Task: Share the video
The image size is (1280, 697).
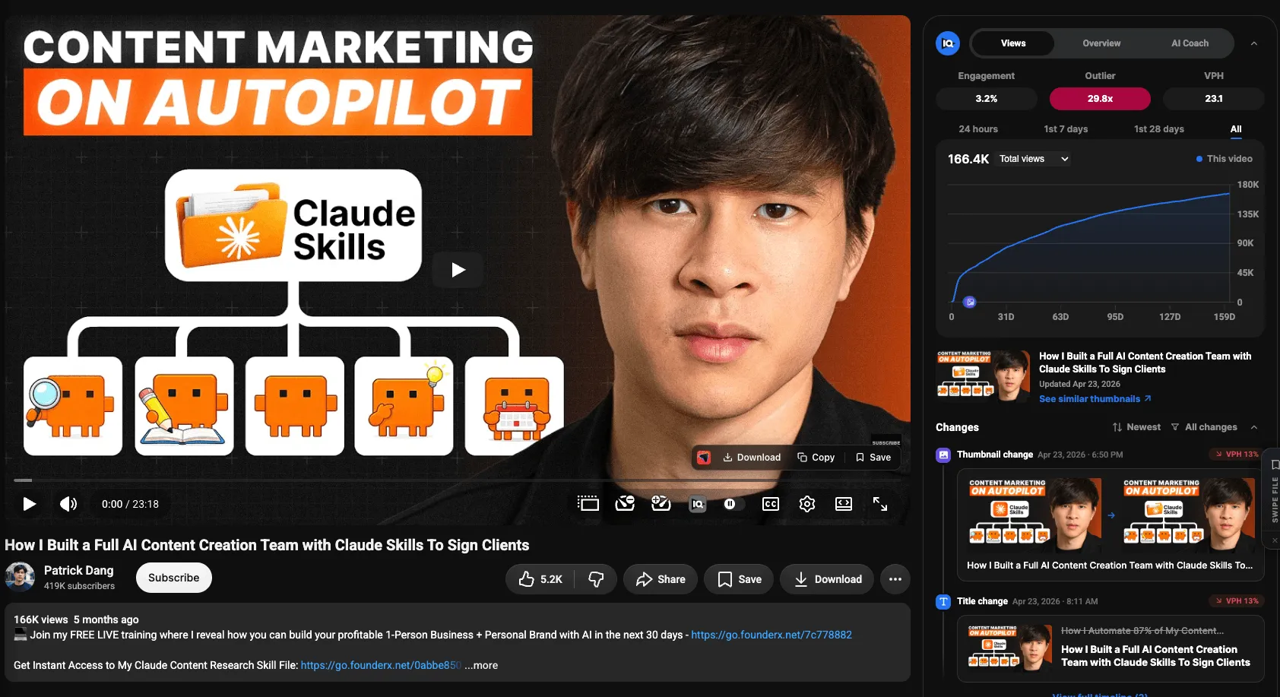Action: coord(661,579)
